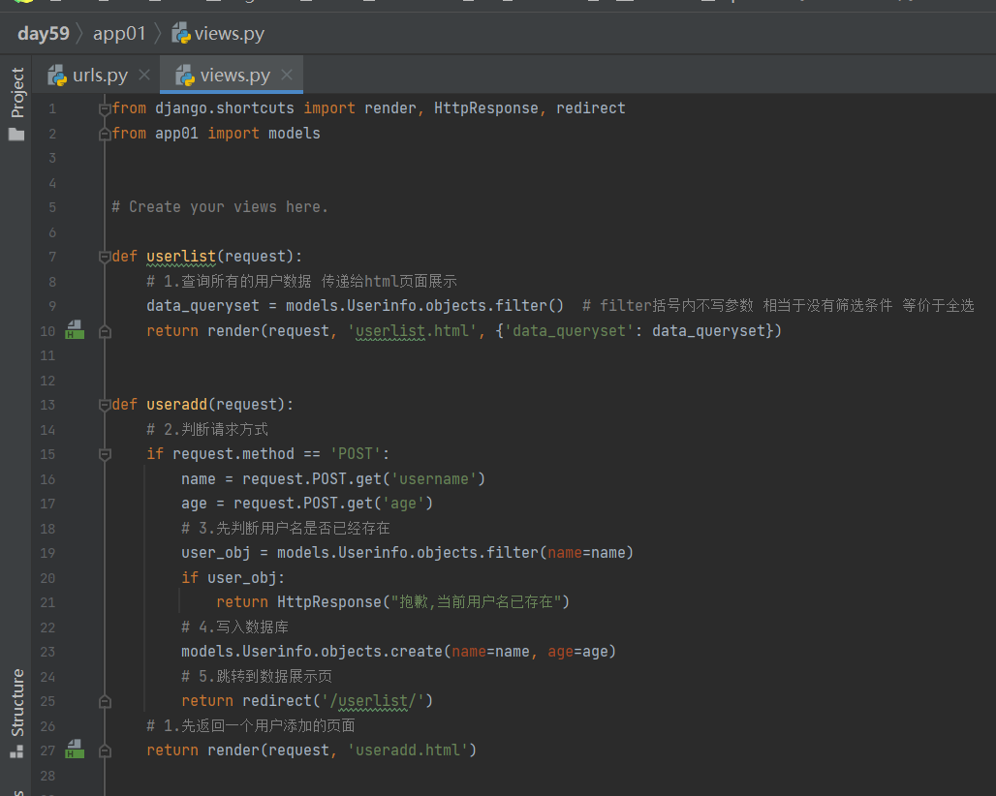Select the views.py editor tab
Viewport: 996px width, 796px height.
coord(232,76)
